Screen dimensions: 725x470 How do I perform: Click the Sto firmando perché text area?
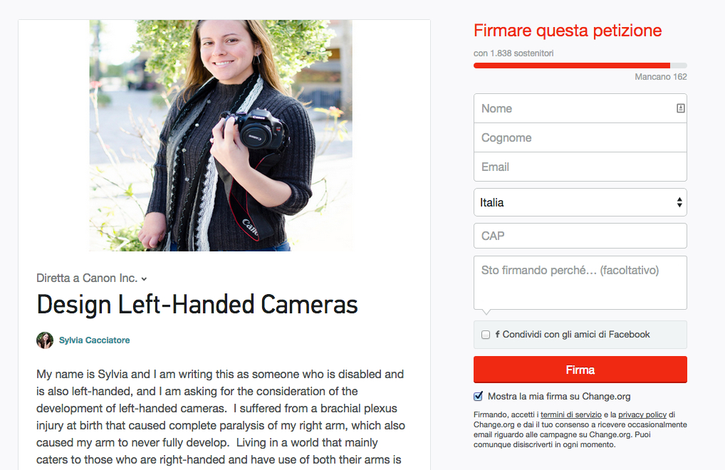pos(580,283)
